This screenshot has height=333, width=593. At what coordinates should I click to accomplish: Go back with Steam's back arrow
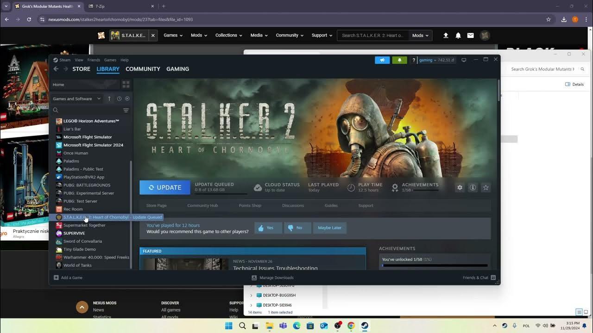(x=56, y=69)
